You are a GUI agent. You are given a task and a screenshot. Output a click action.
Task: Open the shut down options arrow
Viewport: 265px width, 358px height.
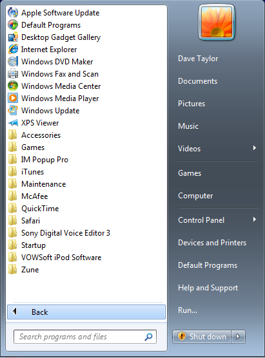(238, 337)
